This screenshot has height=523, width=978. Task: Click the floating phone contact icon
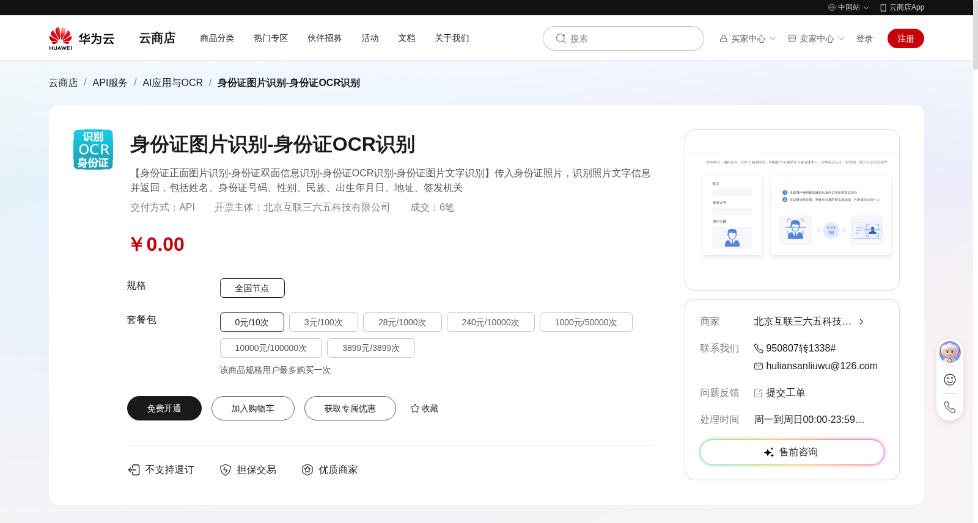[x=950, y=407]
